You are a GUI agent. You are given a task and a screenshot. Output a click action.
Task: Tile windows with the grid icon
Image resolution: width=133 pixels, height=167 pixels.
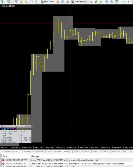click(117, 2)
